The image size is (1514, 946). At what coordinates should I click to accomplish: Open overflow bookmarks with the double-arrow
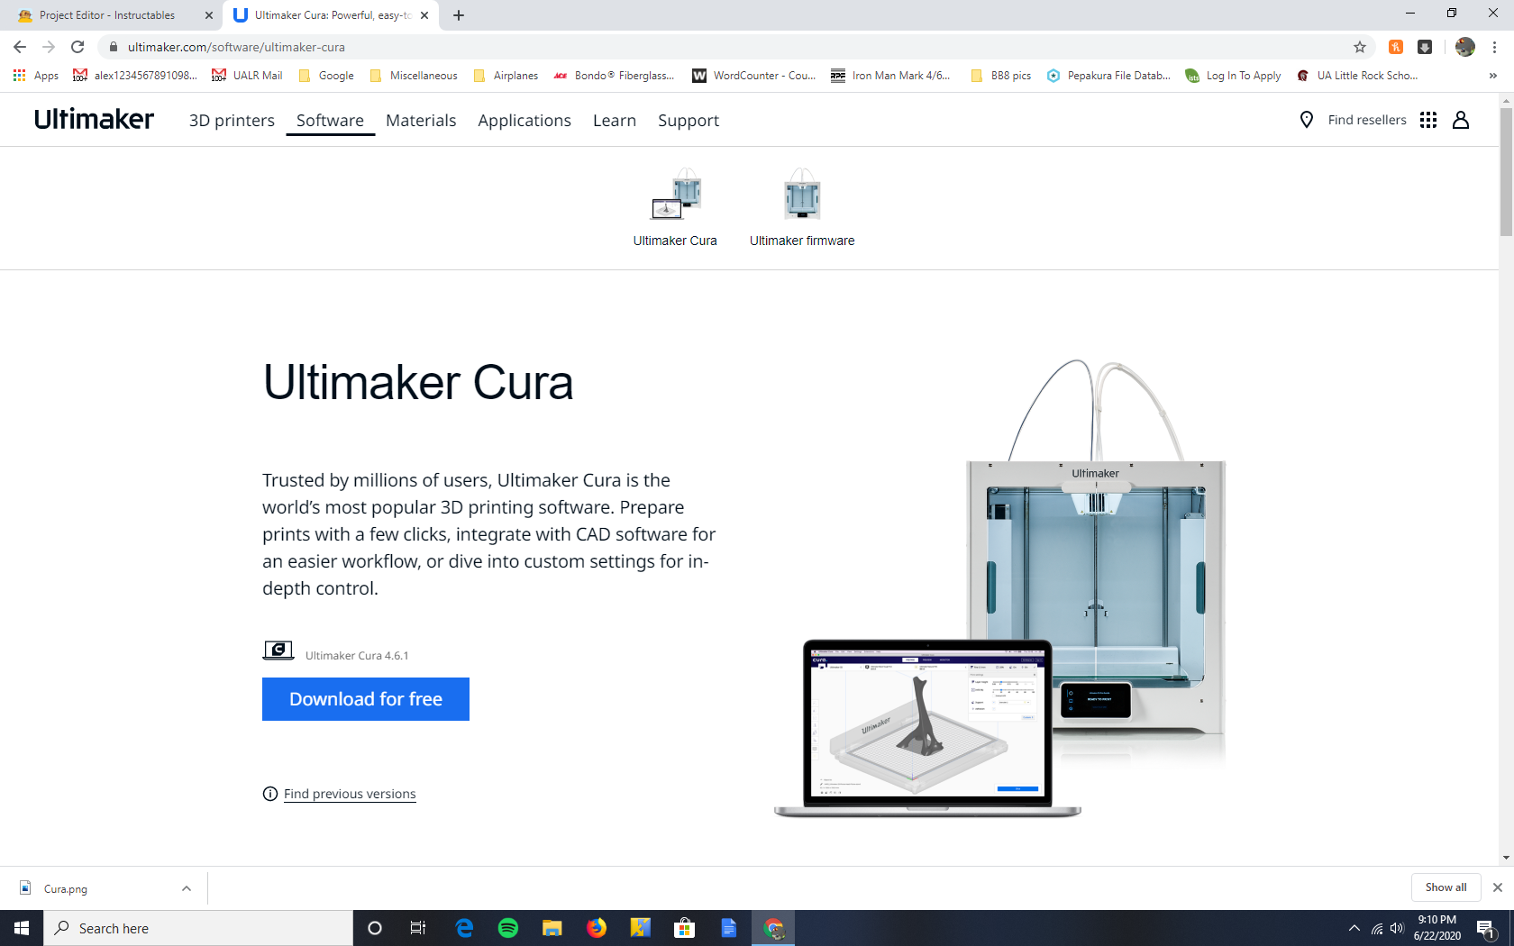coord(1493,76)
